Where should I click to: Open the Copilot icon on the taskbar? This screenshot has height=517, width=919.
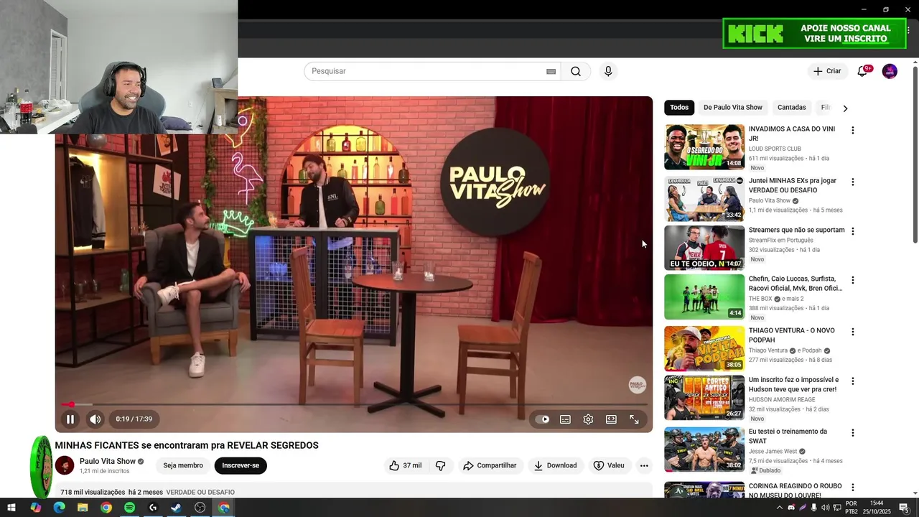click(35, 508)
